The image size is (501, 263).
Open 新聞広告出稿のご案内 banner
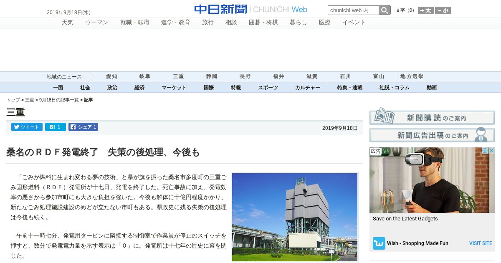pos(432,135)
